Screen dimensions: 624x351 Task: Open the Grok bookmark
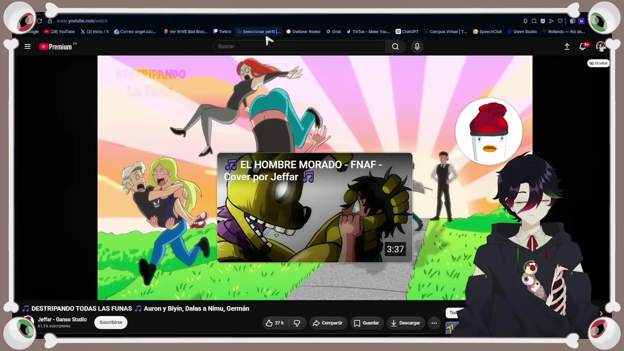334,32
